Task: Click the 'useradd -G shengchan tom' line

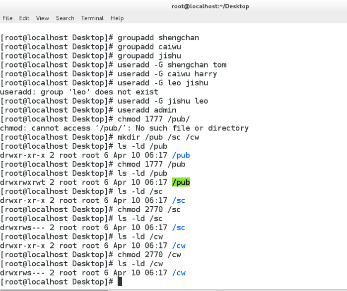Action: (x=172, y=65)
